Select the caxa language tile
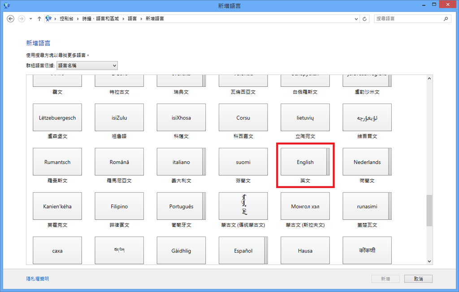Screen dimensions: 459x292 (57, 250)
